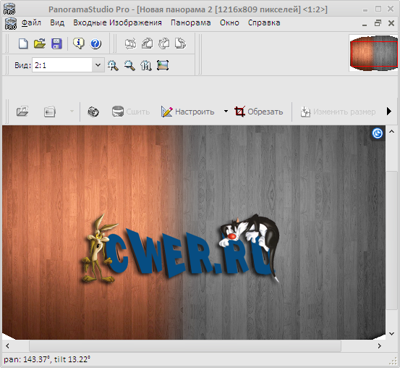Save the project with floppy icon
This screenshot has width=400, height=368.
56,43
